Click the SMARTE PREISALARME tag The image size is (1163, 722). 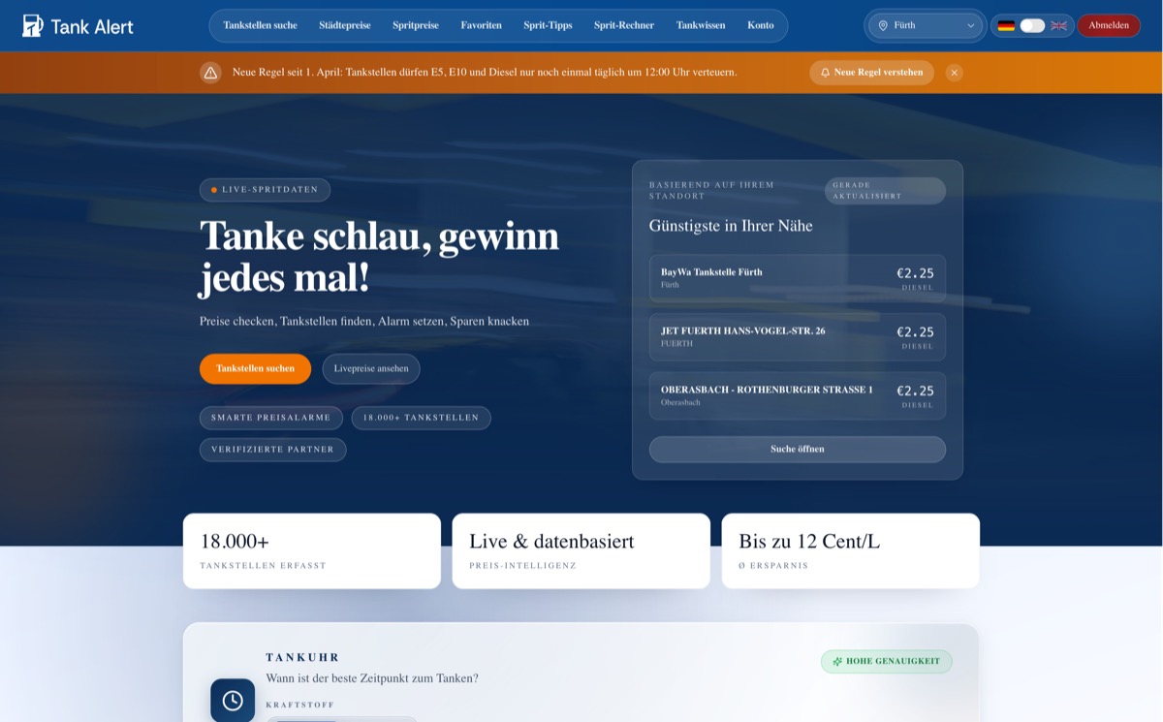[271, 418]
